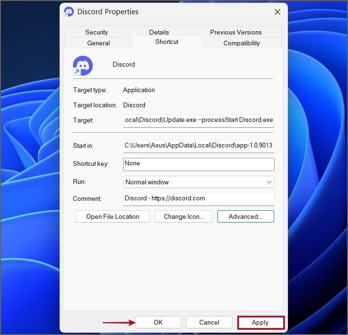Screen dimensions: 348x335
Task: Close the Discord Properties dialog
Action: click(277, 12)
